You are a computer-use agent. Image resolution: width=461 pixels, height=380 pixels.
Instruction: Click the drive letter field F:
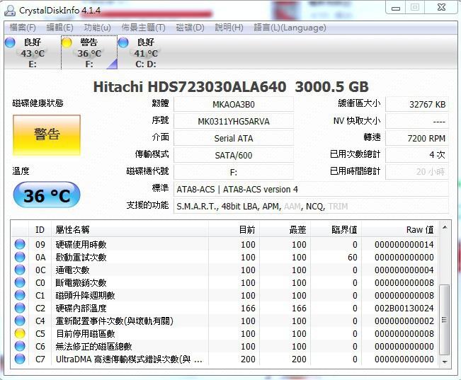click(x=234, y=172)
